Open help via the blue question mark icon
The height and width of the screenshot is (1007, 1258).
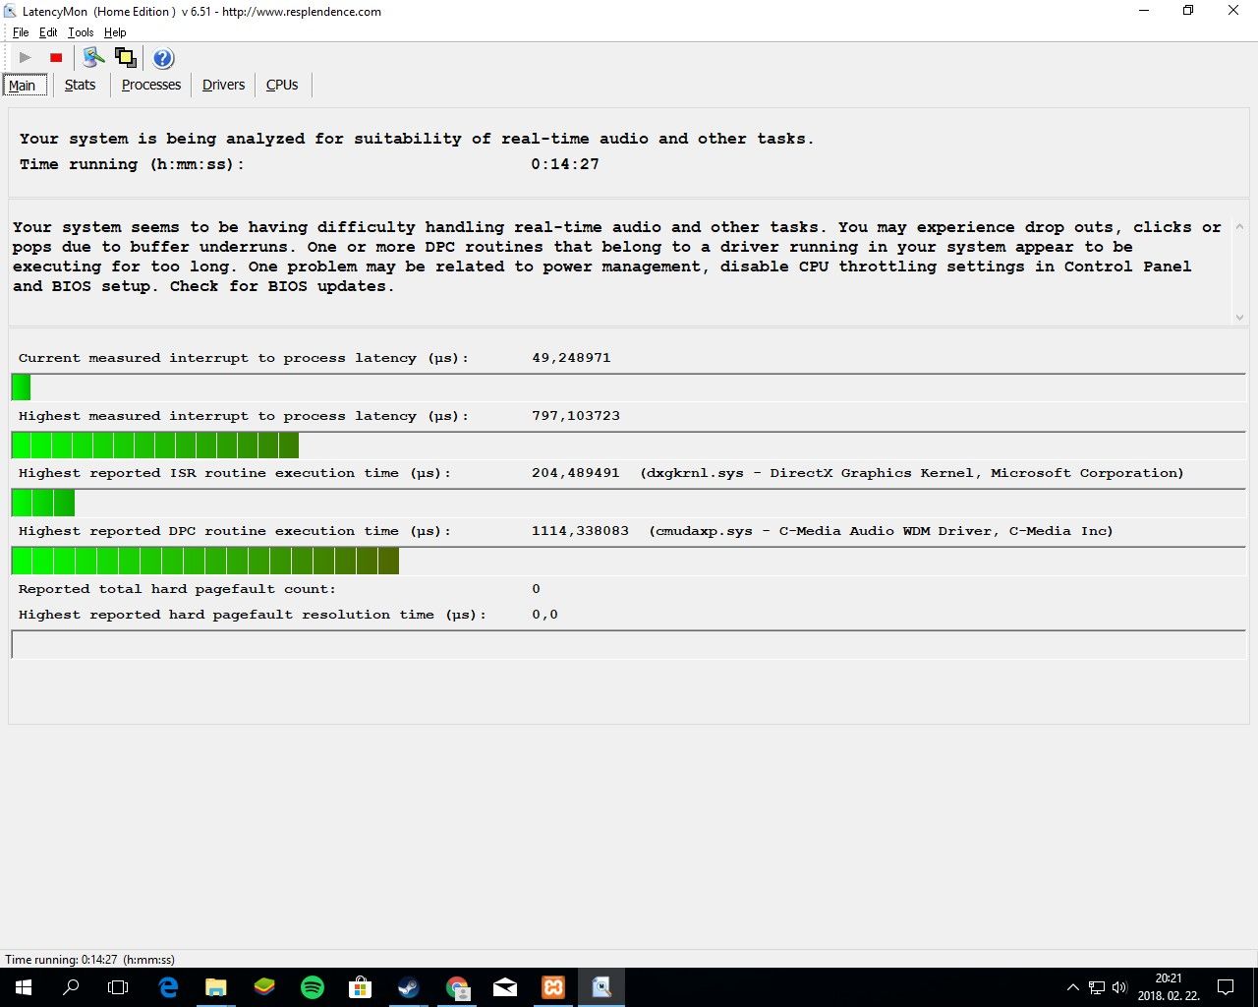coord(163,58)
